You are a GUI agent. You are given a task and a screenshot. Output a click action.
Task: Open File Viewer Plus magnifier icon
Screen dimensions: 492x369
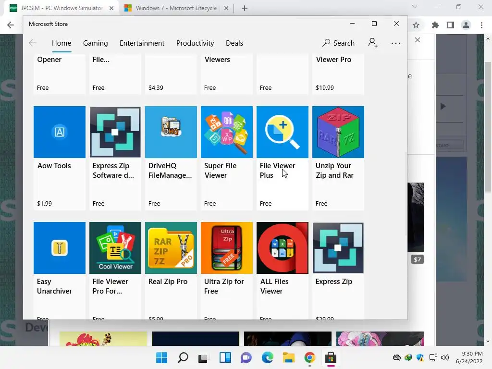click(x=283, y=132)
